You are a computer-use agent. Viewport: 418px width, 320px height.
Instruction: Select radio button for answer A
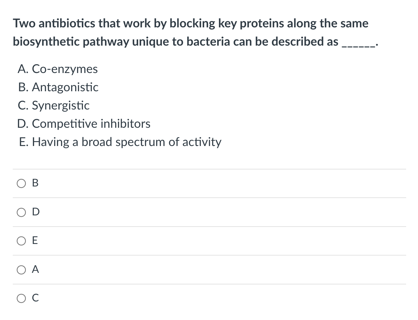click(x=21, y=270)
